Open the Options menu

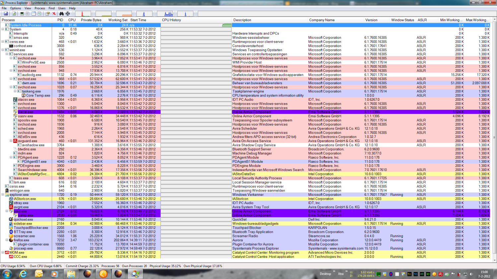click(15, 8)
